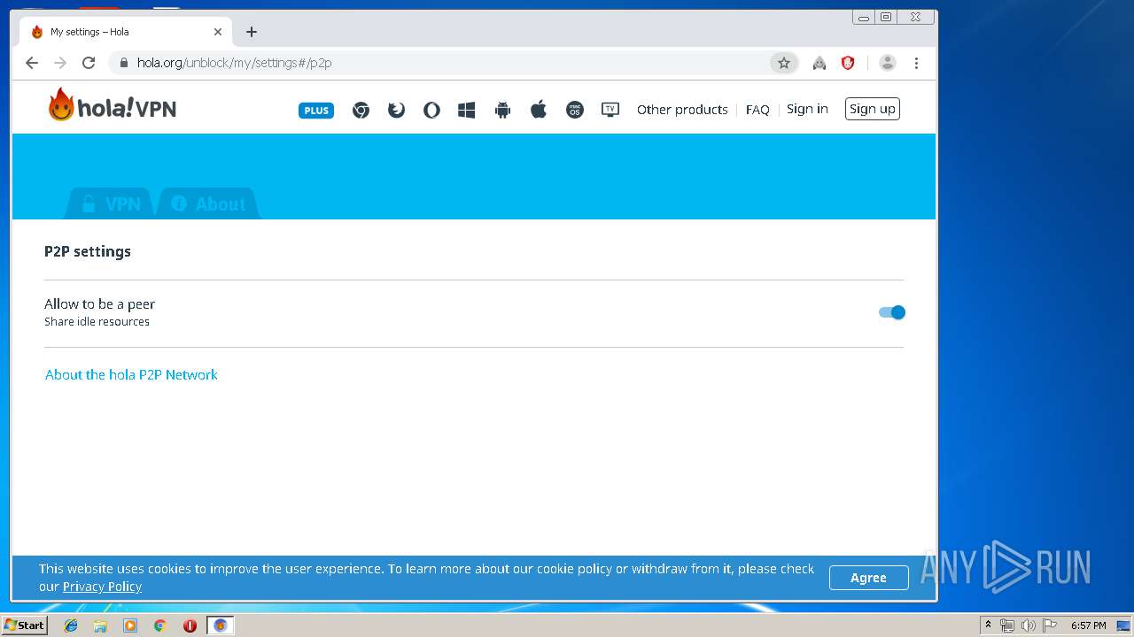Image resolution: width=1134 pixels, height=637 pixels.
Task: Select the TV platform icon
Action: tap(610, 110)
